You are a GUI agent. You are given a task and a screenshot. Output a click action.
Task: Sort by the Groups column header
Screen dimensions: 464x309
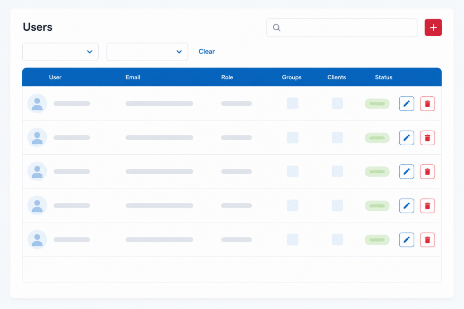[291, 77]
